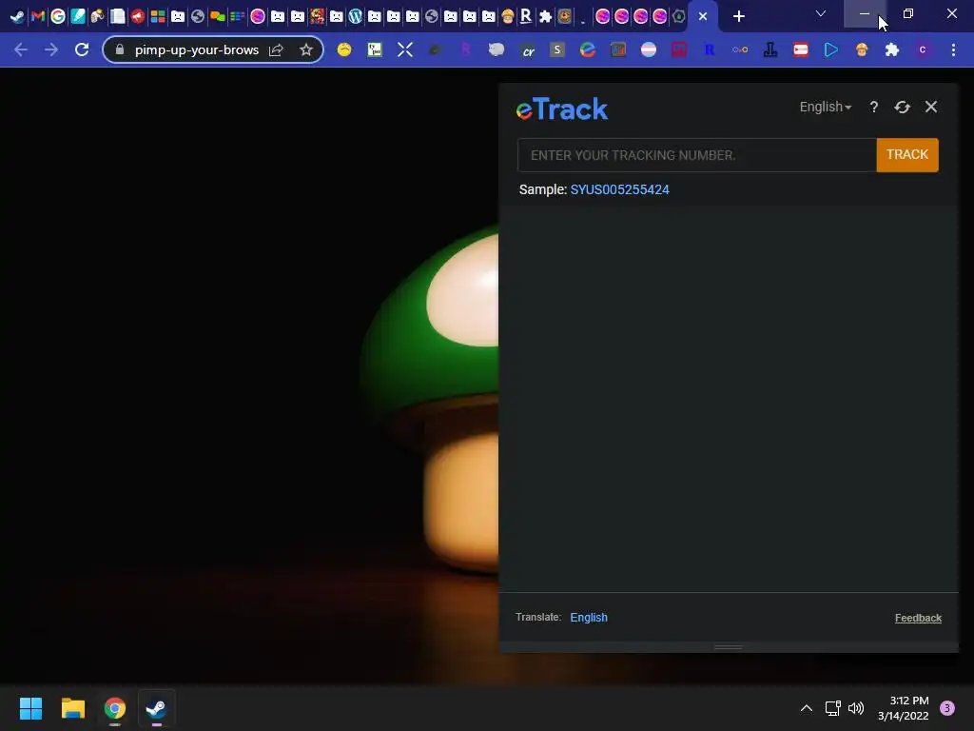
Task: Expand the English language dropdown in eTrack
Action: [825, 107]
